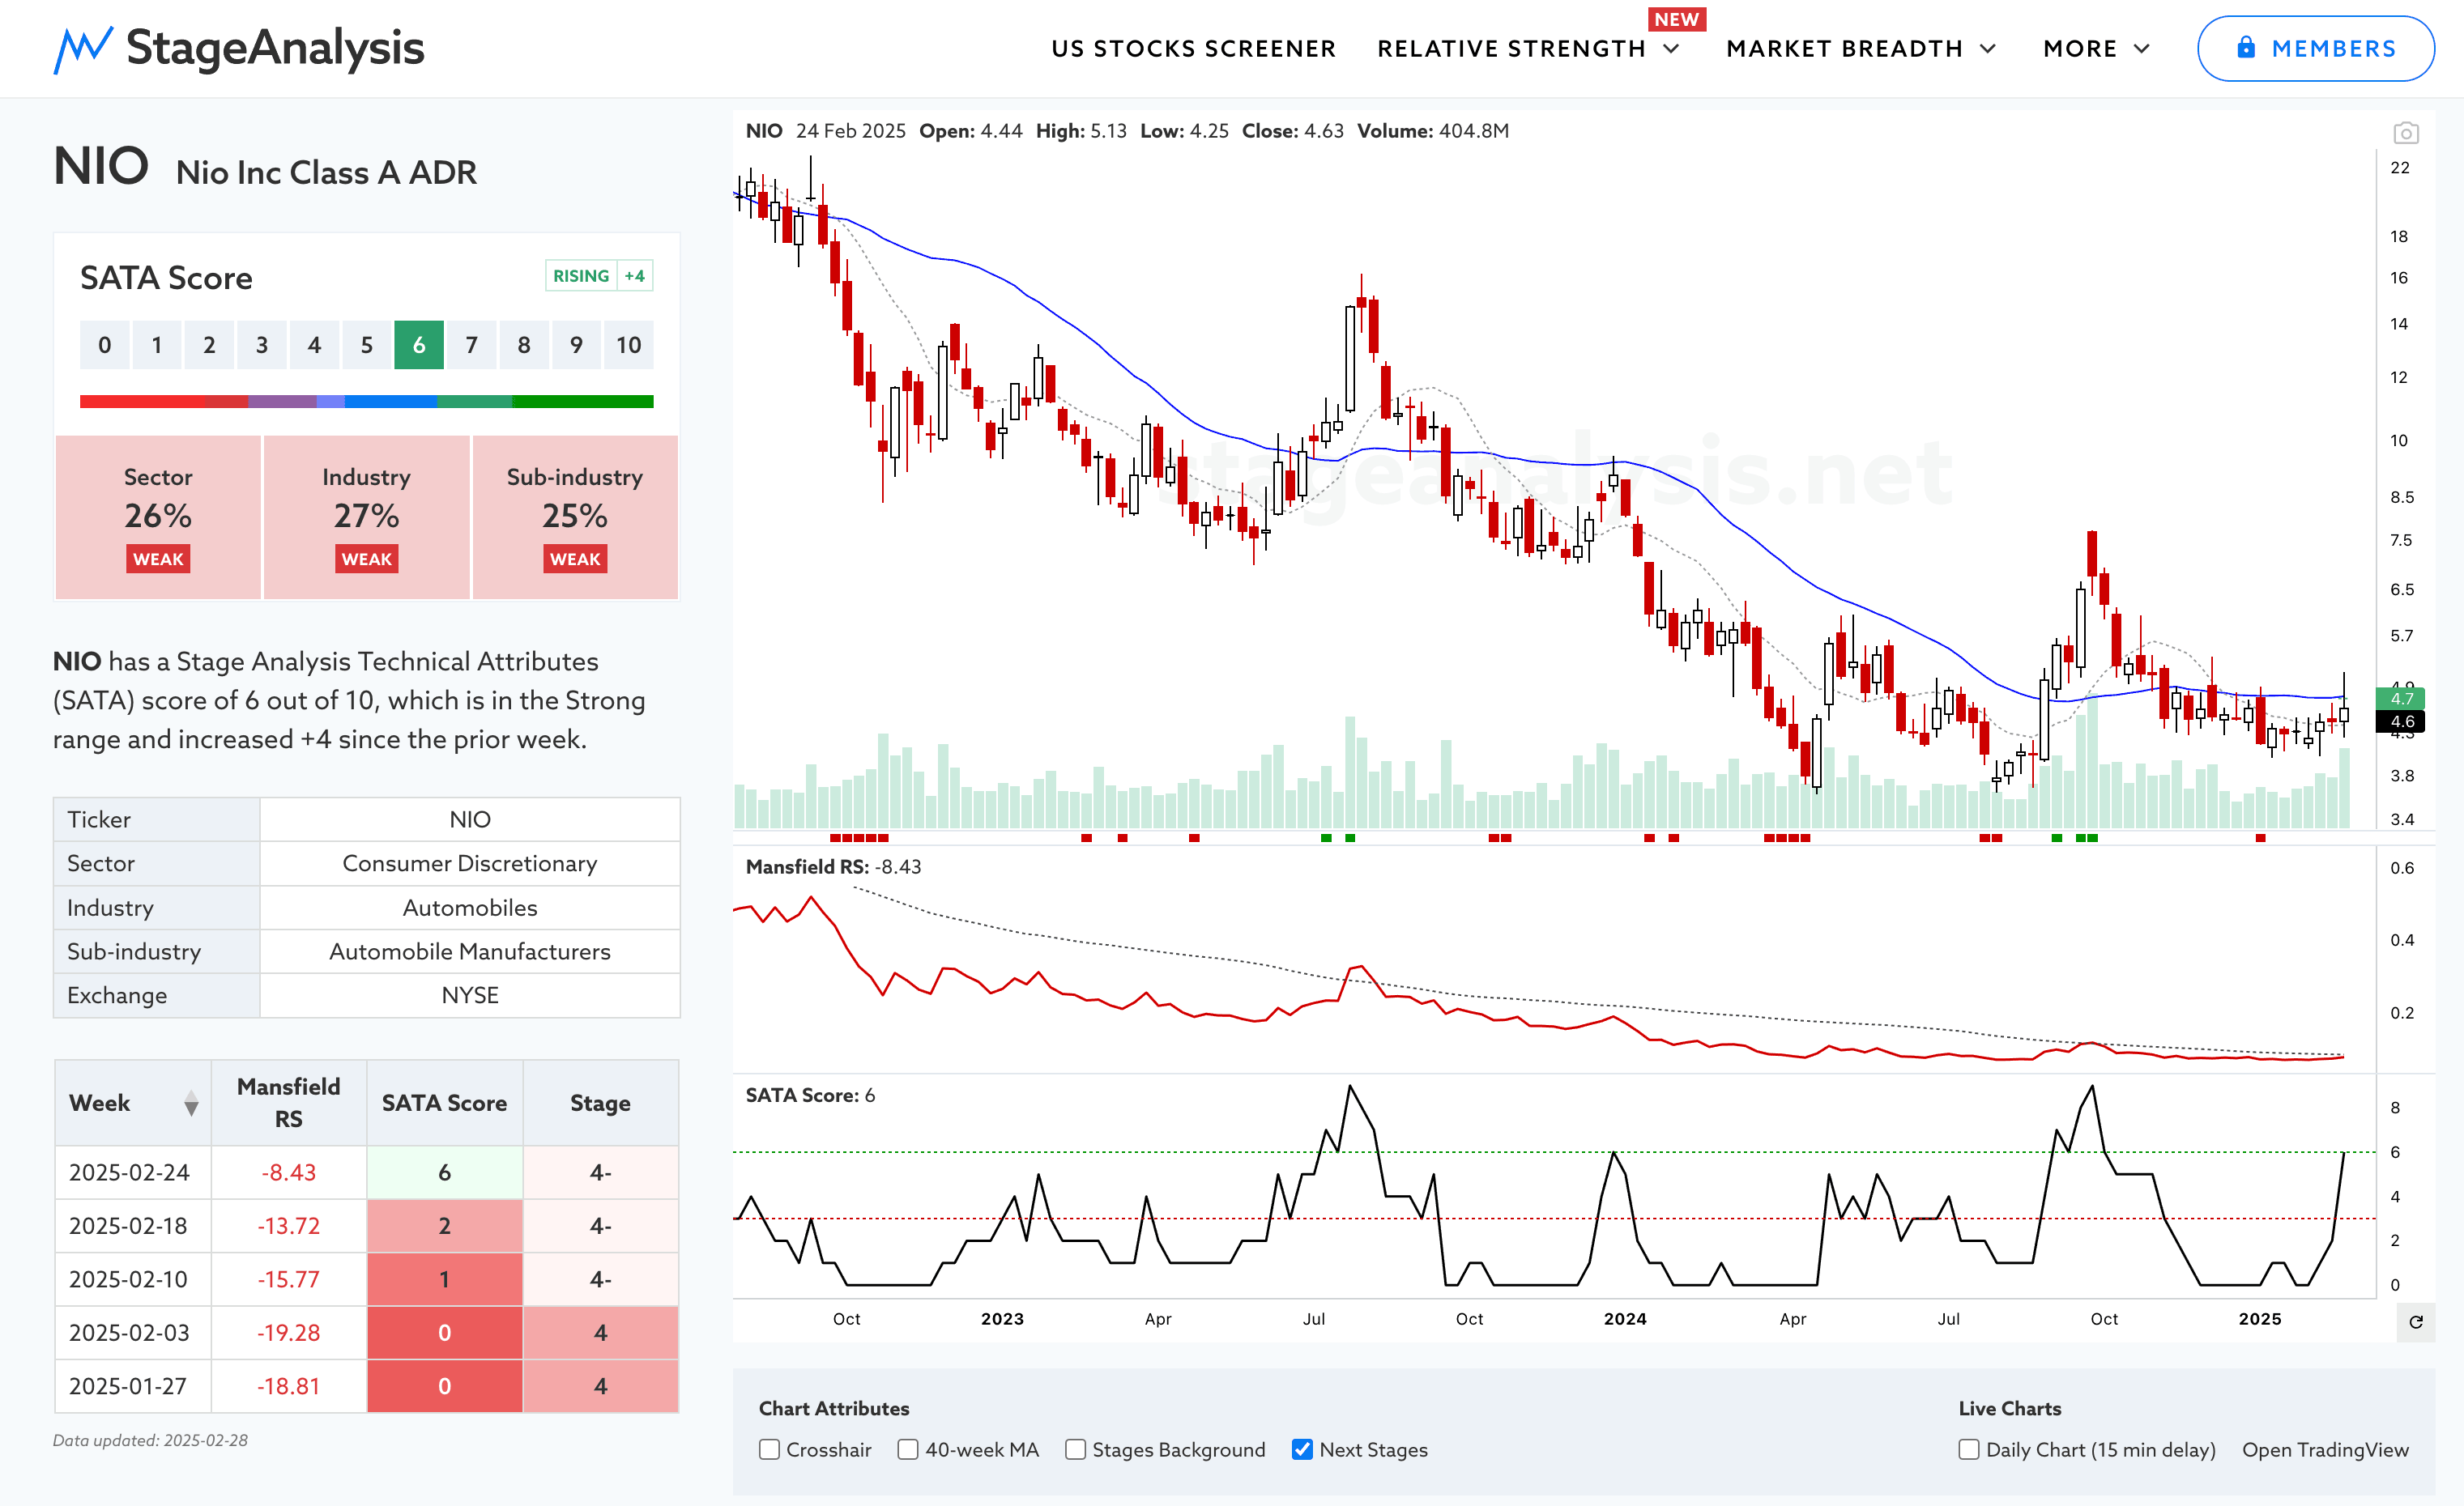Screen dimensions: 2464x1506
Task: Click NYSE exchange value
Action: click(x=470, y=995)
